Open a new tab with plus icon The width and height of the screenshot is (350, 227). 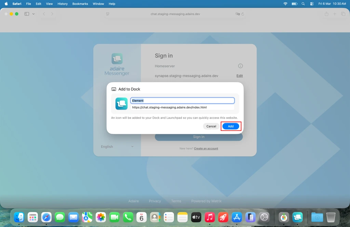(335, 14)
